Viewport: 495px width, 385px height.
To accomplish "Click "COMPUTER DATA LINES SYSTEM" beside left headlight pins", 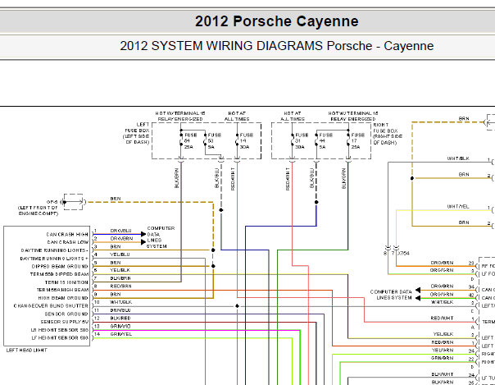I will tap(161, 237).
